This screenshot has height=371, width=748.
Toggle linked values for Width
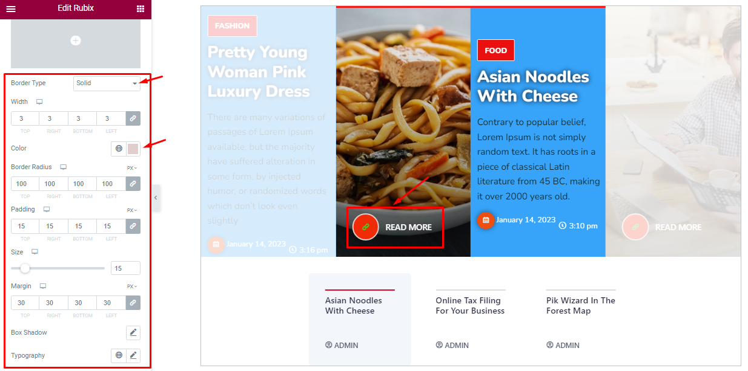(x=133, y=118)
